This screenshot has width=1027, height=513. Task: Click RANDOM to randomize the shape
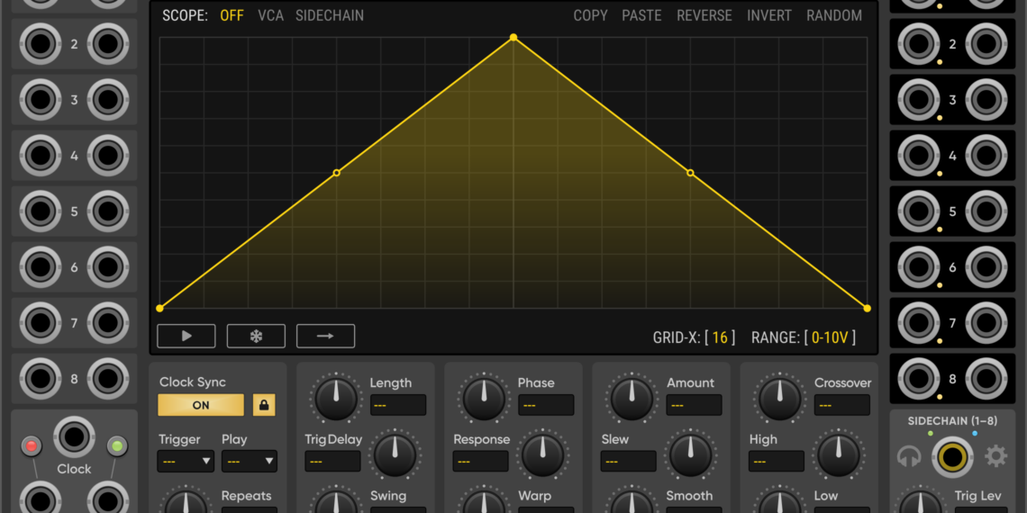coord(833,15)
